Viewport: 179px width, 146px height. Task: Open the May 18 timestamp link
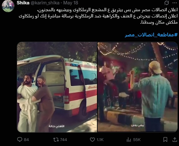pos(71,3)
